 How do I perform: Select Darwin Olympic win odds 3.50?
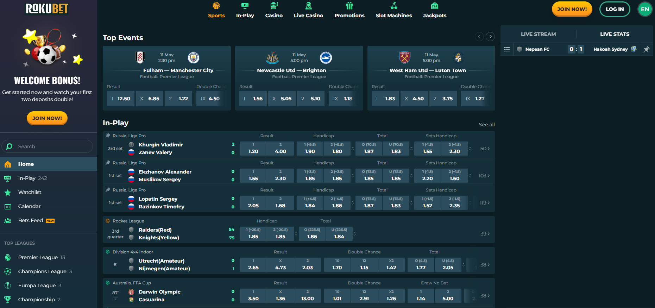253,296
